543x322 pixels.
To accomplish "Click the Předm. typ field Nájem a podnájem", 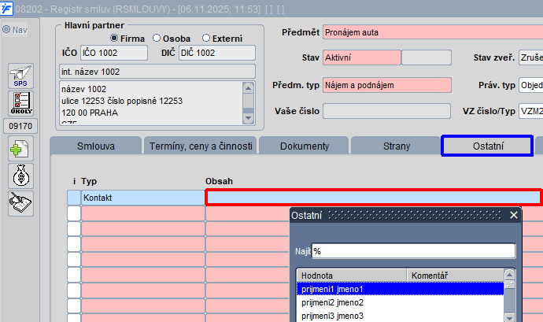I will tap(387, 85).
